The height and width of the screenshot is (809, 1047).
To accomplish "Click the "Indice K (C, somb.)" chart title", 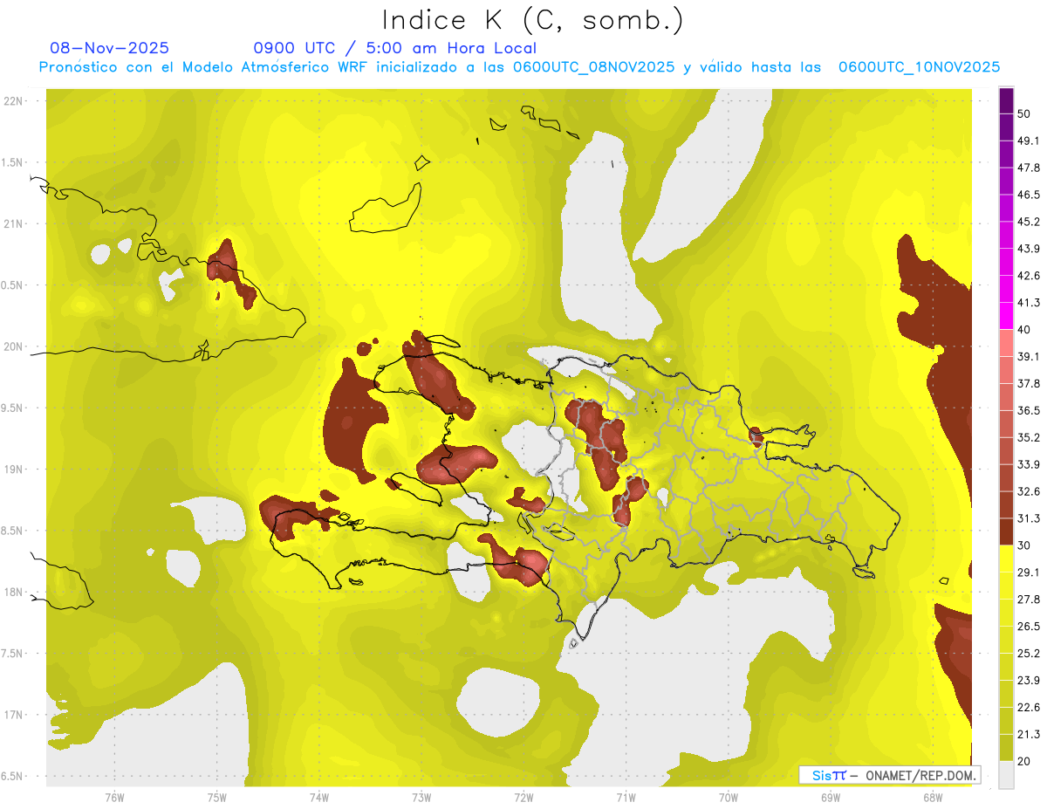I will (x=533, y=20).
